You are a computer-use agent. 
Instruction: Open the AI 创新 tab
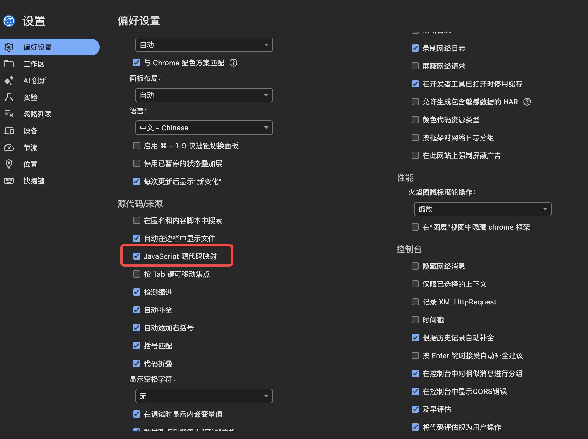click(x=49, y=81)
